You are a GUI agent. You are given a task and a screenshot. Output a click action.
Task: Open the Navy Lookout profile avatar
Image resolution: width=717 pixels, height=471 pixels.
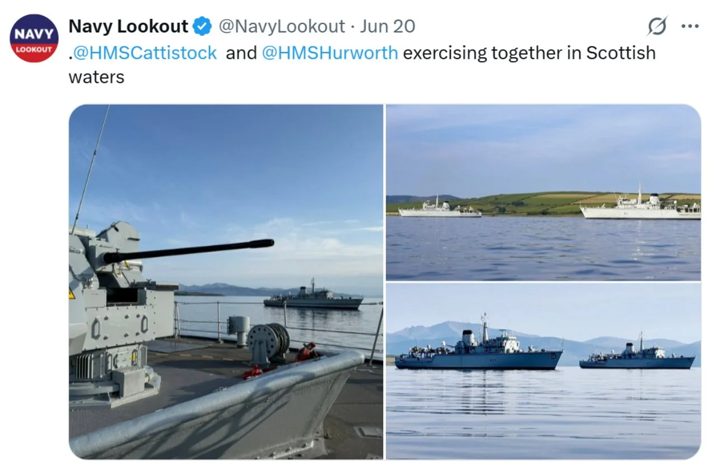(x=34, y=38)
